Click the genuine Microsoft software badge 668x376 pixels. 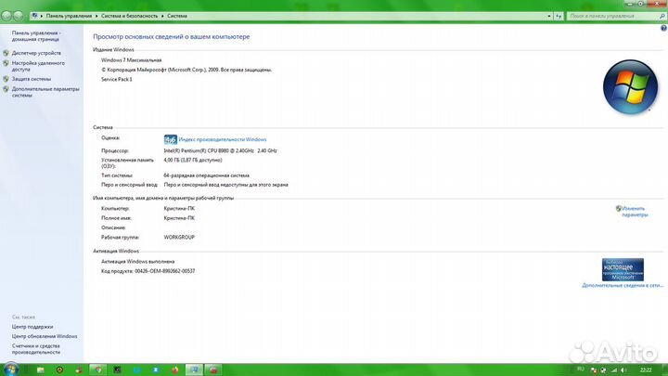pos(623,269)
